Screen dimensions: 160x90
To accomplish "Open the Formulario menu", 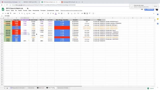I will (x=43, y=10).
